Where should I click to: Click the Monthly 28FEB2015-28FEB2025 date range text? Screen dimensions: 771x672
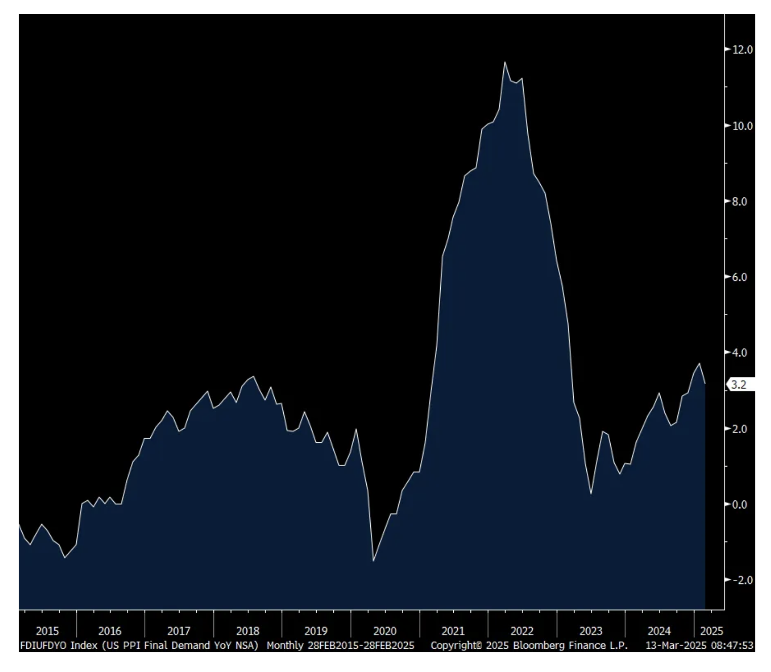coord(340,646)
